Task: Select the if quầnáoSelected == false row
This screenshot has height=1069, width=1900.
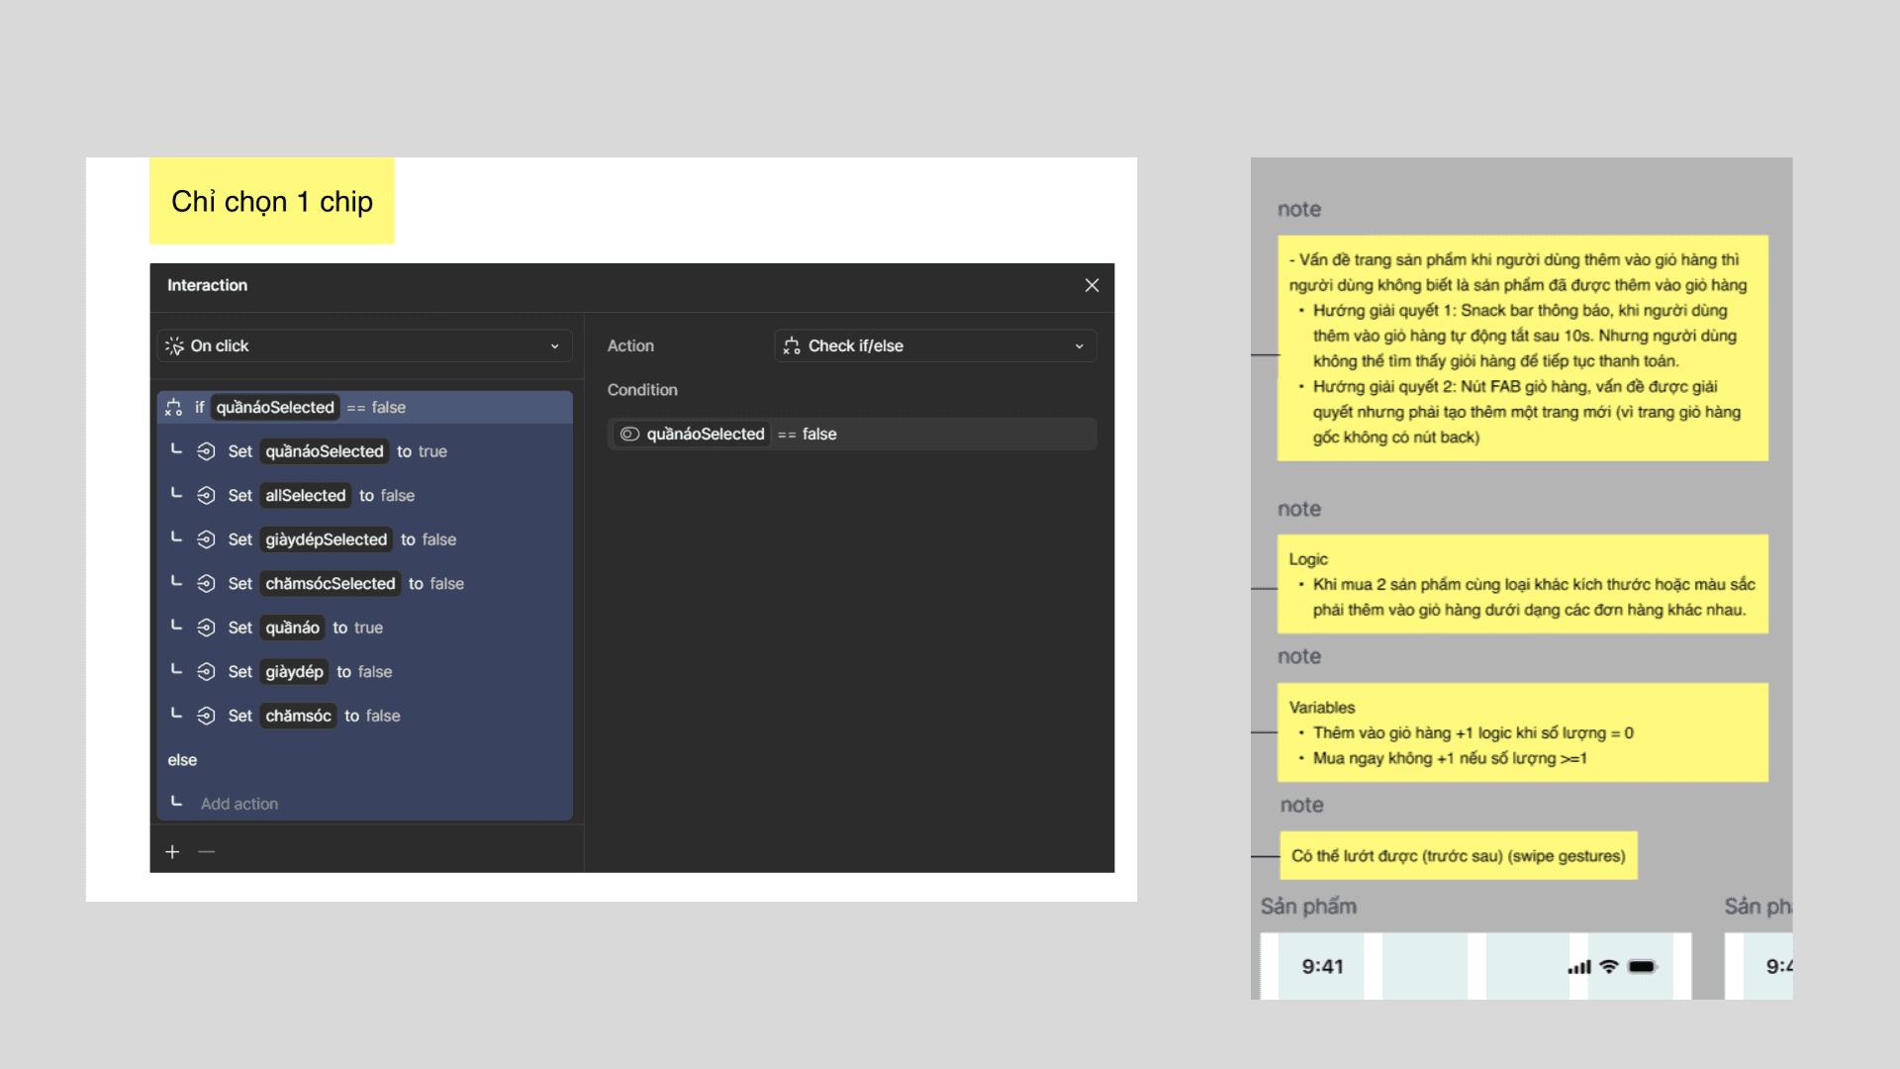Action: point(364,407)
